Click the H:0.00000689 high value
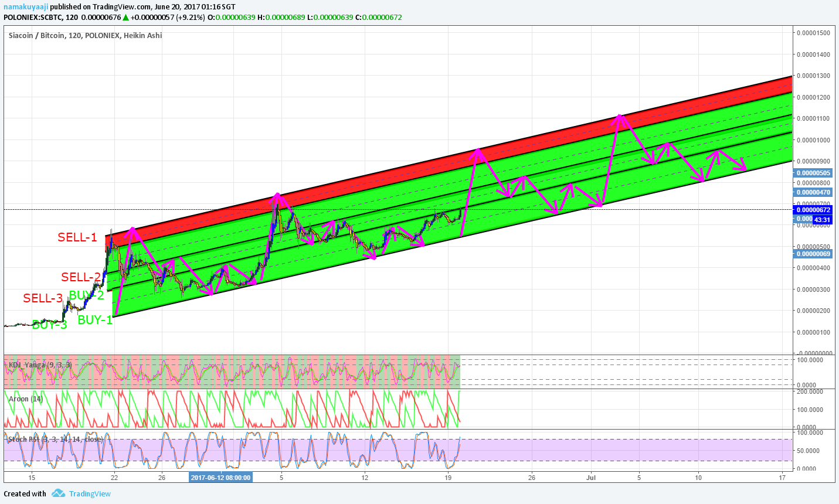This screenshot has height=504, width=839. (281, 17)
